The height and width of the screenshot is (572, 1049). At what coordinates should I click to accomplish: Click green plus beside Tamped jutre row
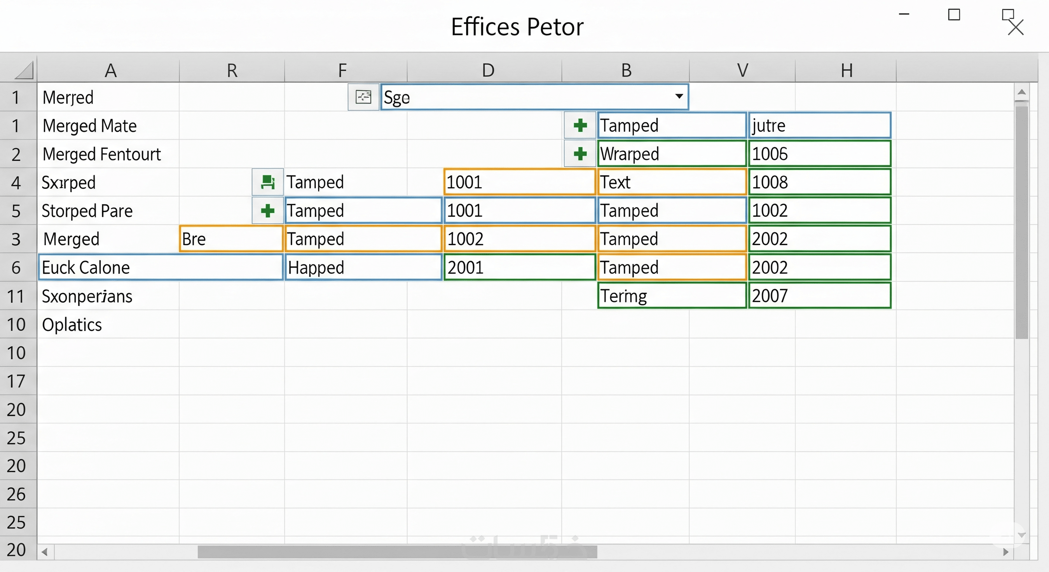[x=580, y=125]
